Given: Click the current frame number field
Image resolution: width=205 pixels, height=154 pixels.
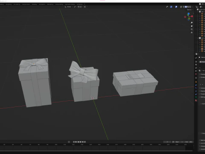Looking at the screenshot, I should 167,142.
